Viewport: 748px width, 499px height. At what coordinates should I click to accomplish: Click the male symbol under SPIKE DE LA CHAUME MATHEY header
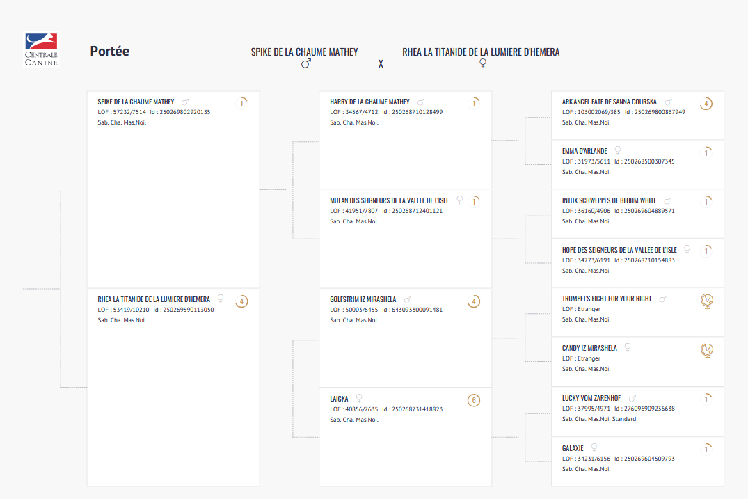pyautogui.click(x=305, y=63)
